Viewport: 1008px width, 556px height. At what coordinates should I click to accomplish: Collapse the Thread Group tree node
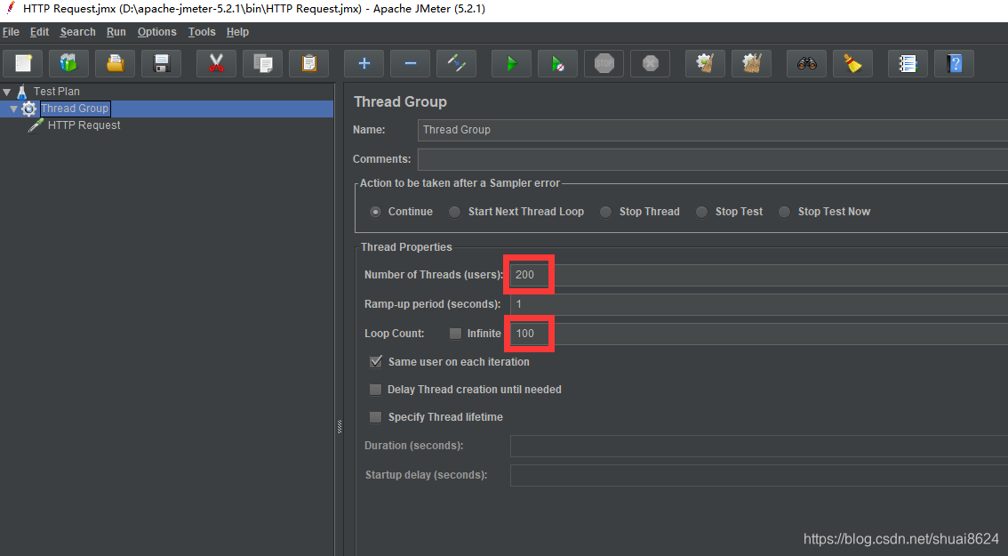pyautogui.click(x=13, y=109)
